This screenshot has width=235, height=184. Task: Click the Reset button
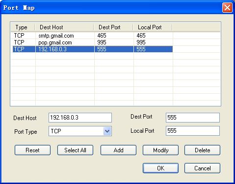coord(32,150)
